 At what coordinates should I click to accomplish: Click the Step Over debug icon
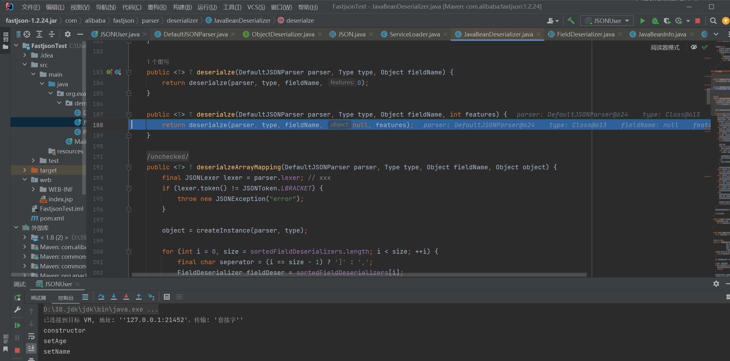(101, 297)
